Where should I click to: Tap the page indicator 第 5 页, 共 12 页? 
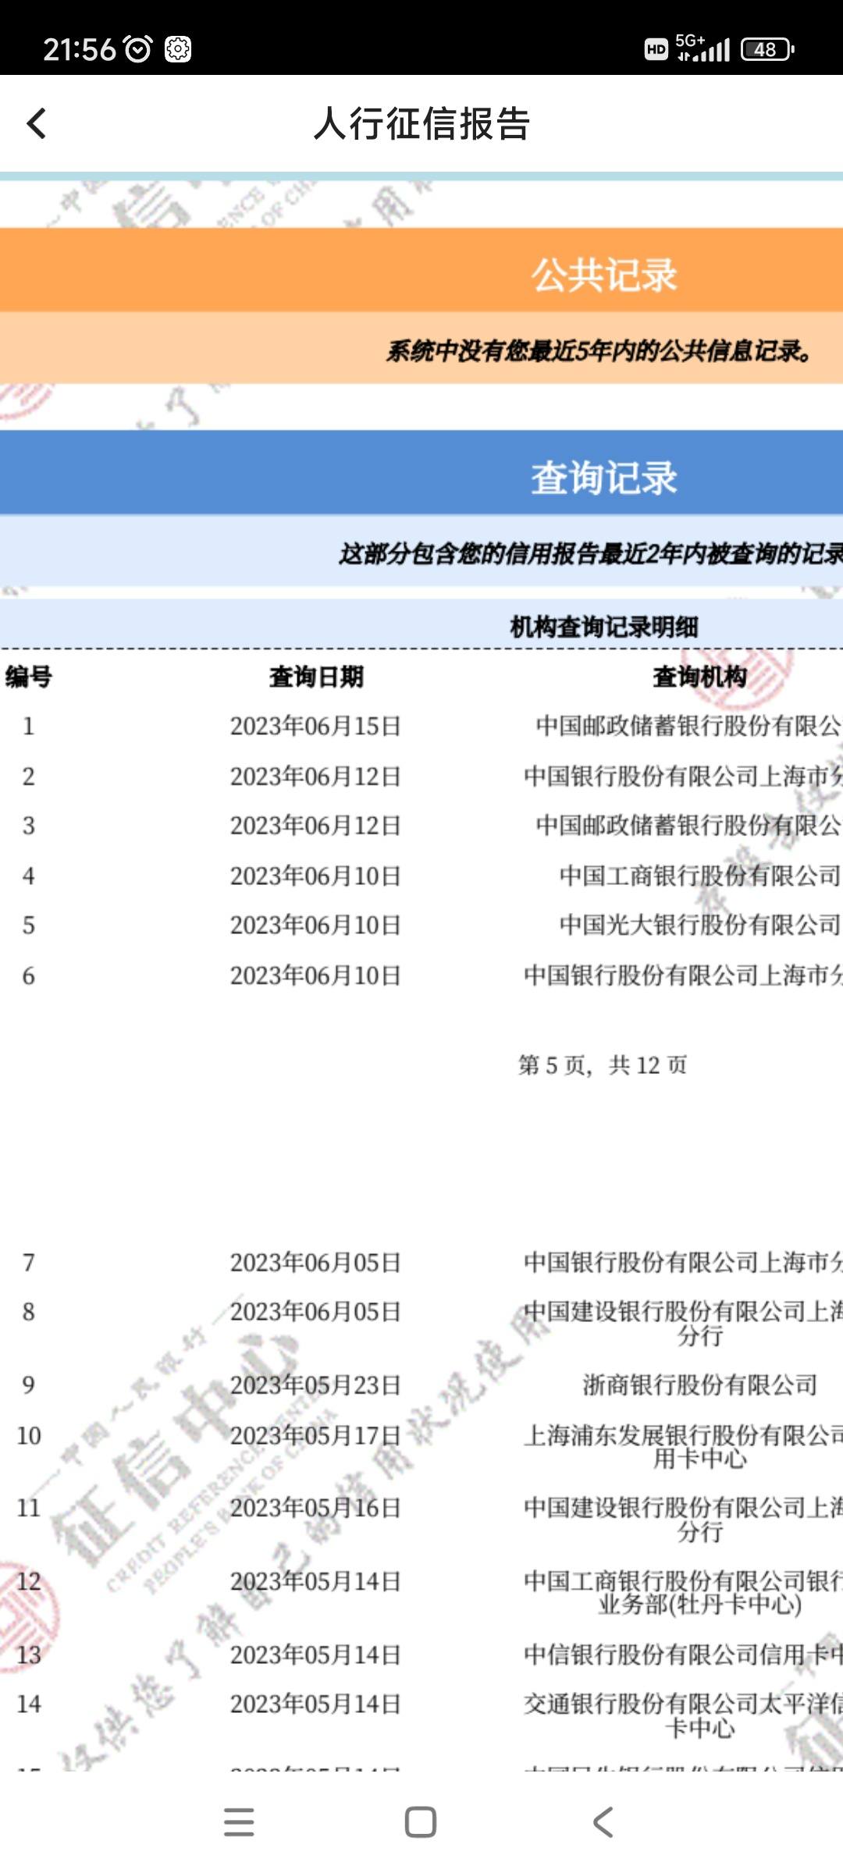point(603,1064)
